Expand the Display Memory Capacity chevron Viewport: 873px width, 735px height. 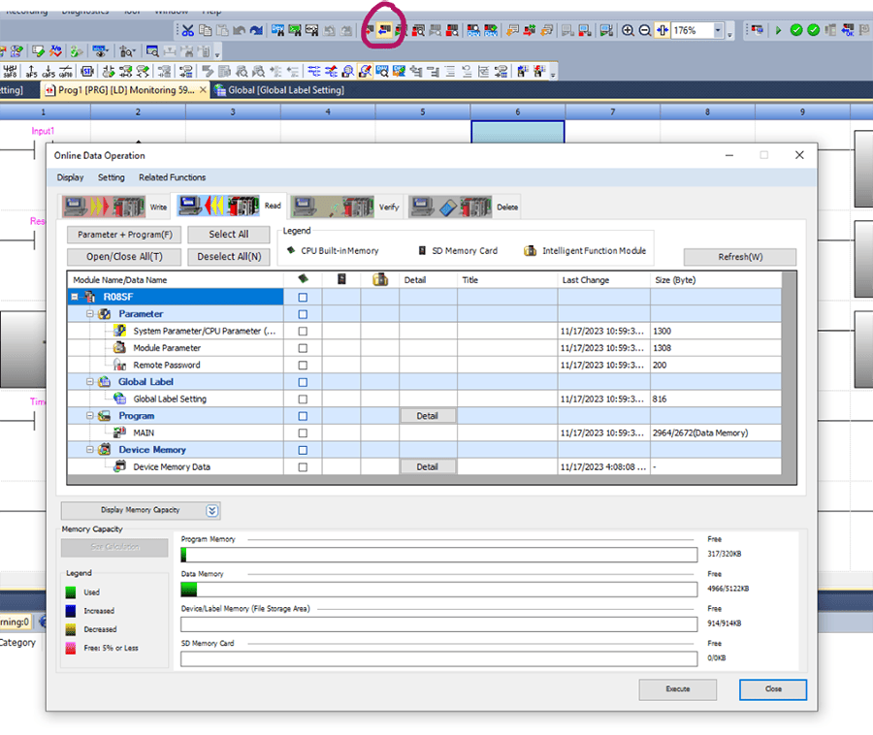pyautogui.click(x=212, y=510)
